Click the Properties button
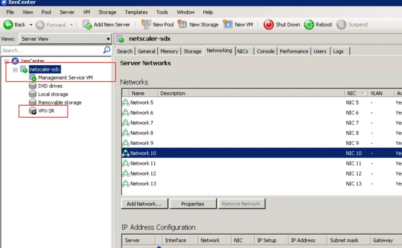This screenshot has width=402, height=248. pyautogui.click(x=192, y=204)
